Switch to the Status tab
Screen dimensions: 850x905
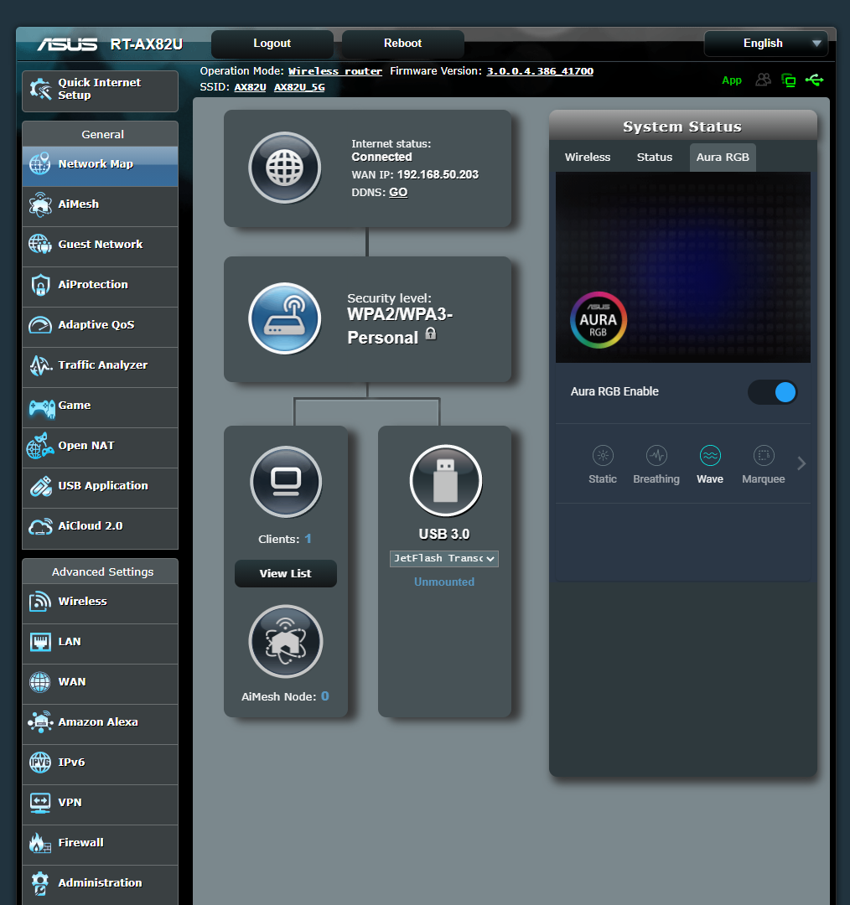[654, 157]
